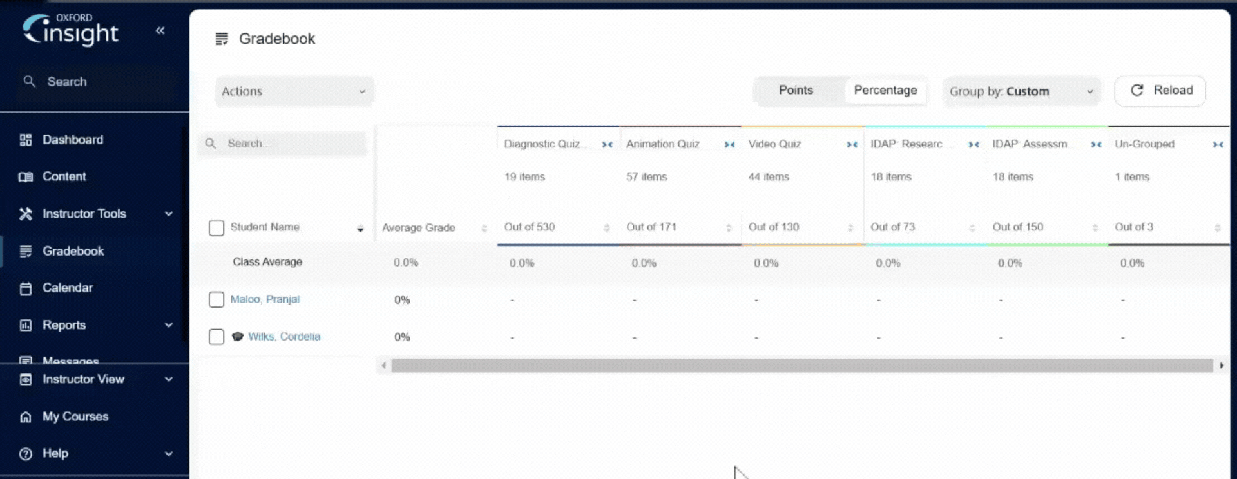
Task: Open the Actions dropdown
Action: 294,91
